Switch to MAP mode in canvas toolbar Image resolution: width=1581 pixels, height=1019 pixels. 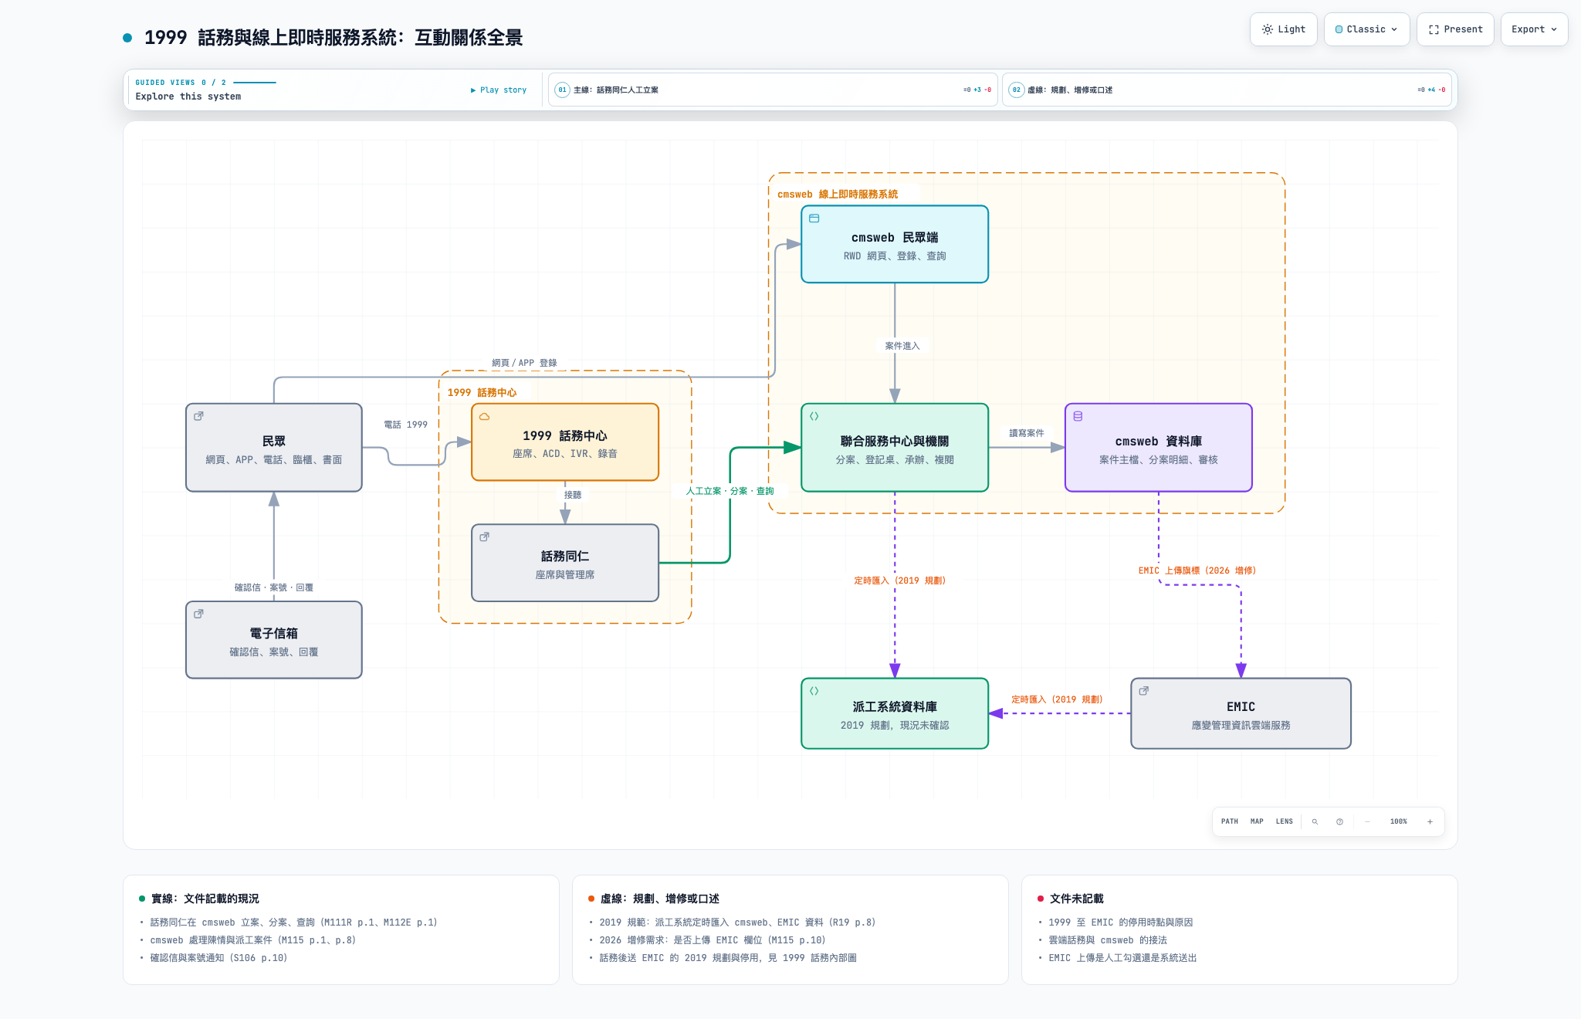(1257, 821)
